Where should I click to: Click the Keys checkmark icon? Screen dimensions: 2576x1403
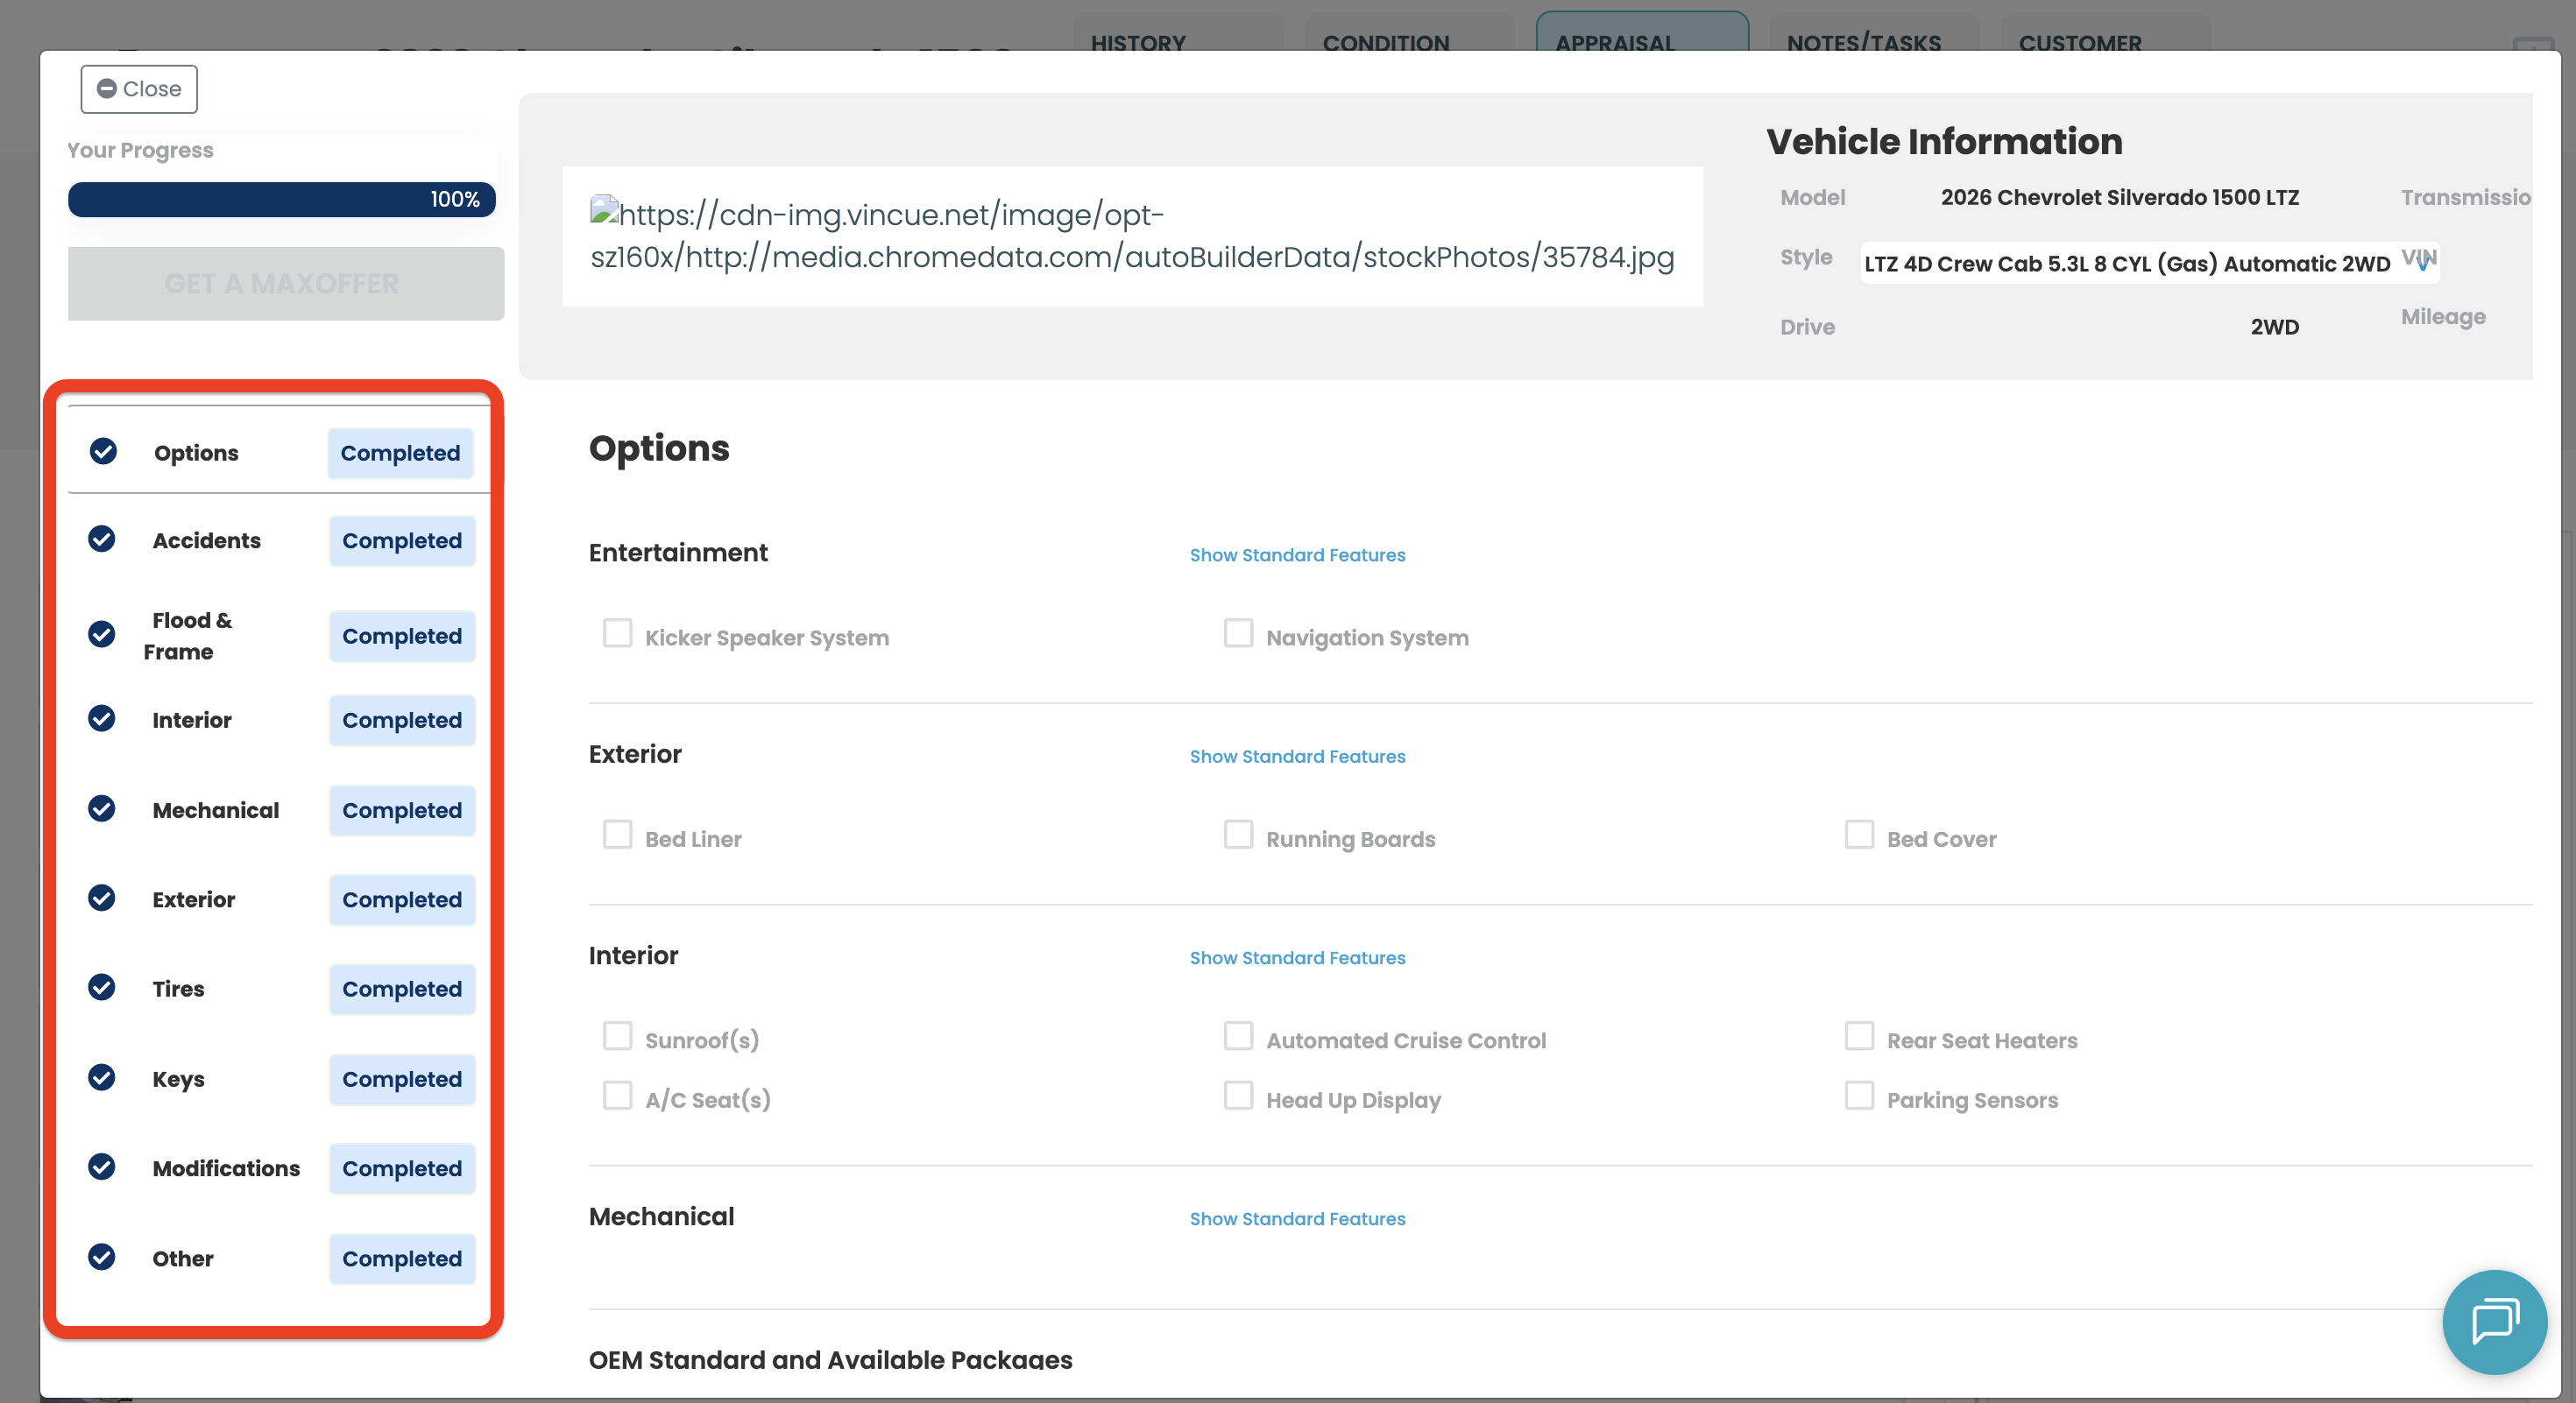point(102,1077)
